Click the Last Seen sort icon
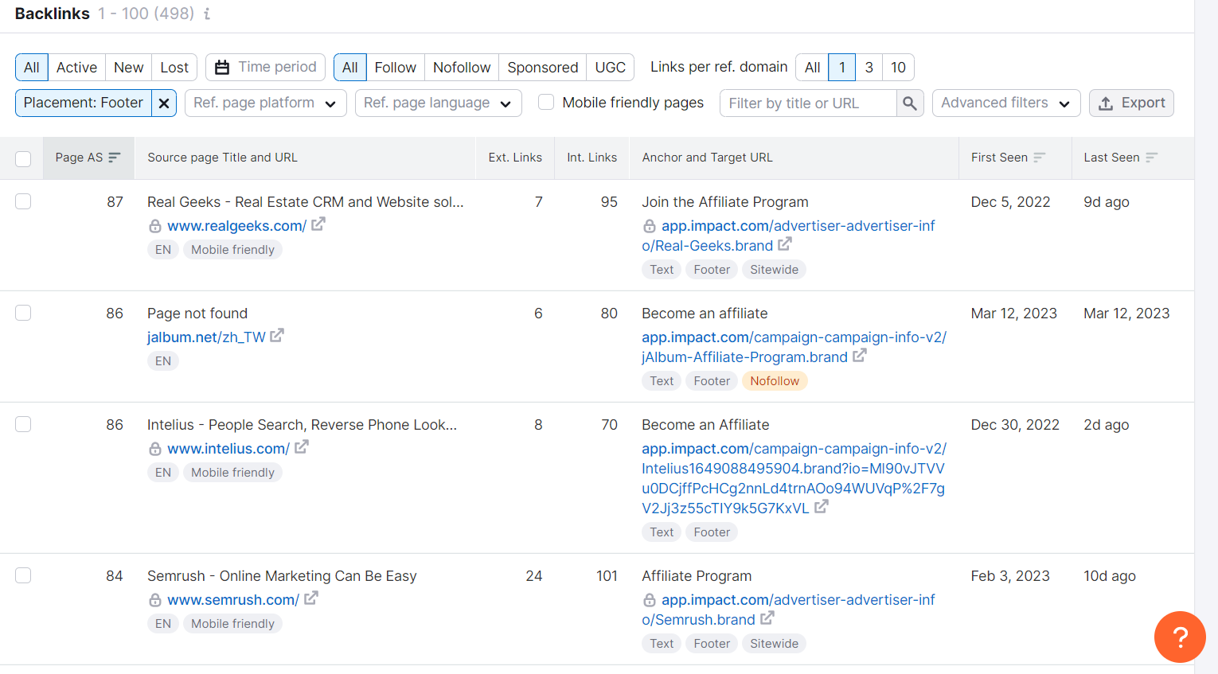Screen dimensions: 1218x674 1152,158
